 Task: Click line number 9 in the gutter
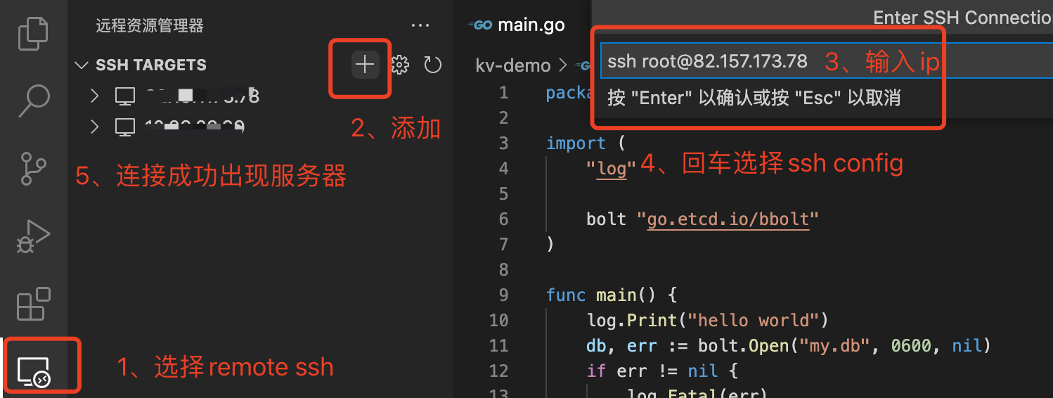(503, 295)
